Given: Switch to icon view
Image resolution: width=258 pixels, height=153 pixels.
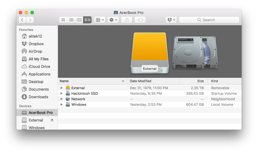Looking at the screenshot, I should [63, 20].
